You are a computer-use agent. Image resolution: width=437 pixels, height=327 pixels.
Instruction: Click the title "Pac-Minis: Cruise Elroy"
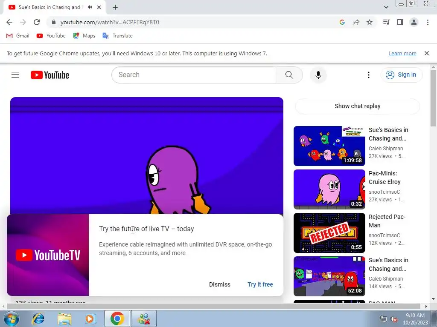click(x=385, y=178)
